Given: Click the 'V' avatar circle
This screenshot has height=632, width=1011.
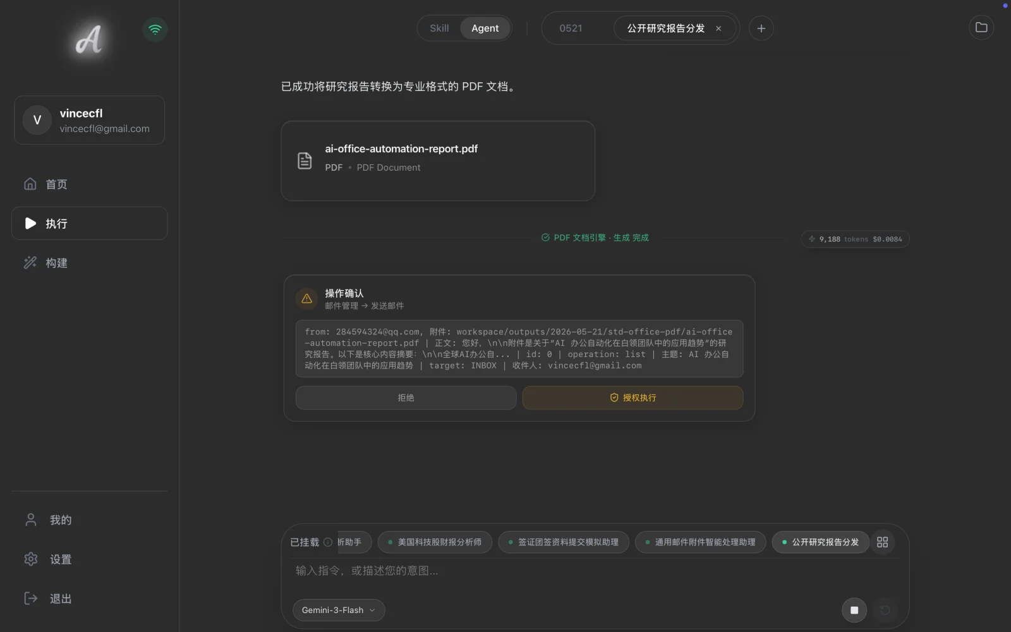Looking at the screenshot, I should pos(37,120).
